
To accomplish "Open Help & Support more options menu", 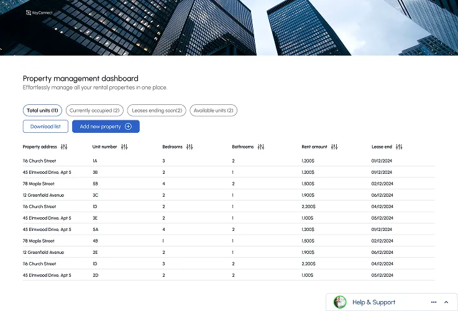I will (x=434, y=302).
